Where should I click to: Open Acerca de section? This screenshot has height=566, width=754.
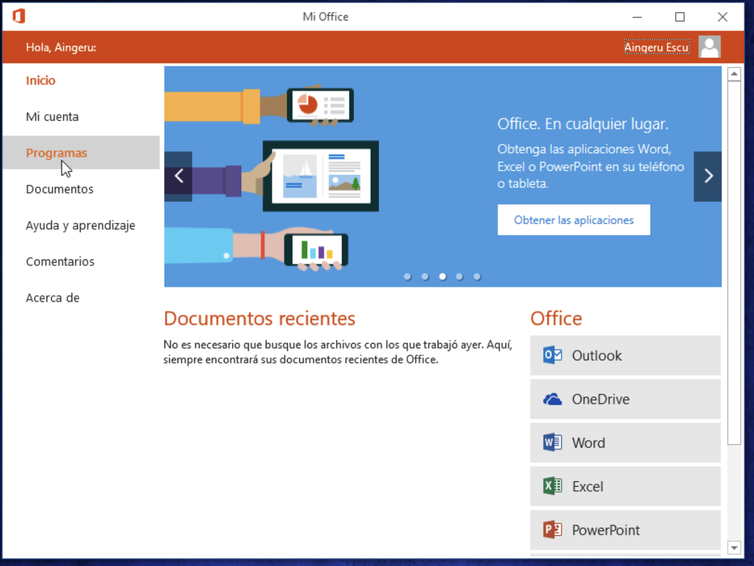[x=53, y=298]
